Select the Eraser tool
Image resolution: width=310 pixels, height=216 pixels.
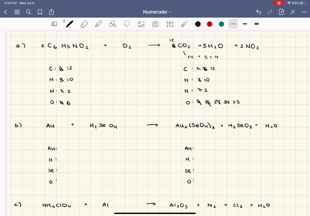[x=84, y=24]
